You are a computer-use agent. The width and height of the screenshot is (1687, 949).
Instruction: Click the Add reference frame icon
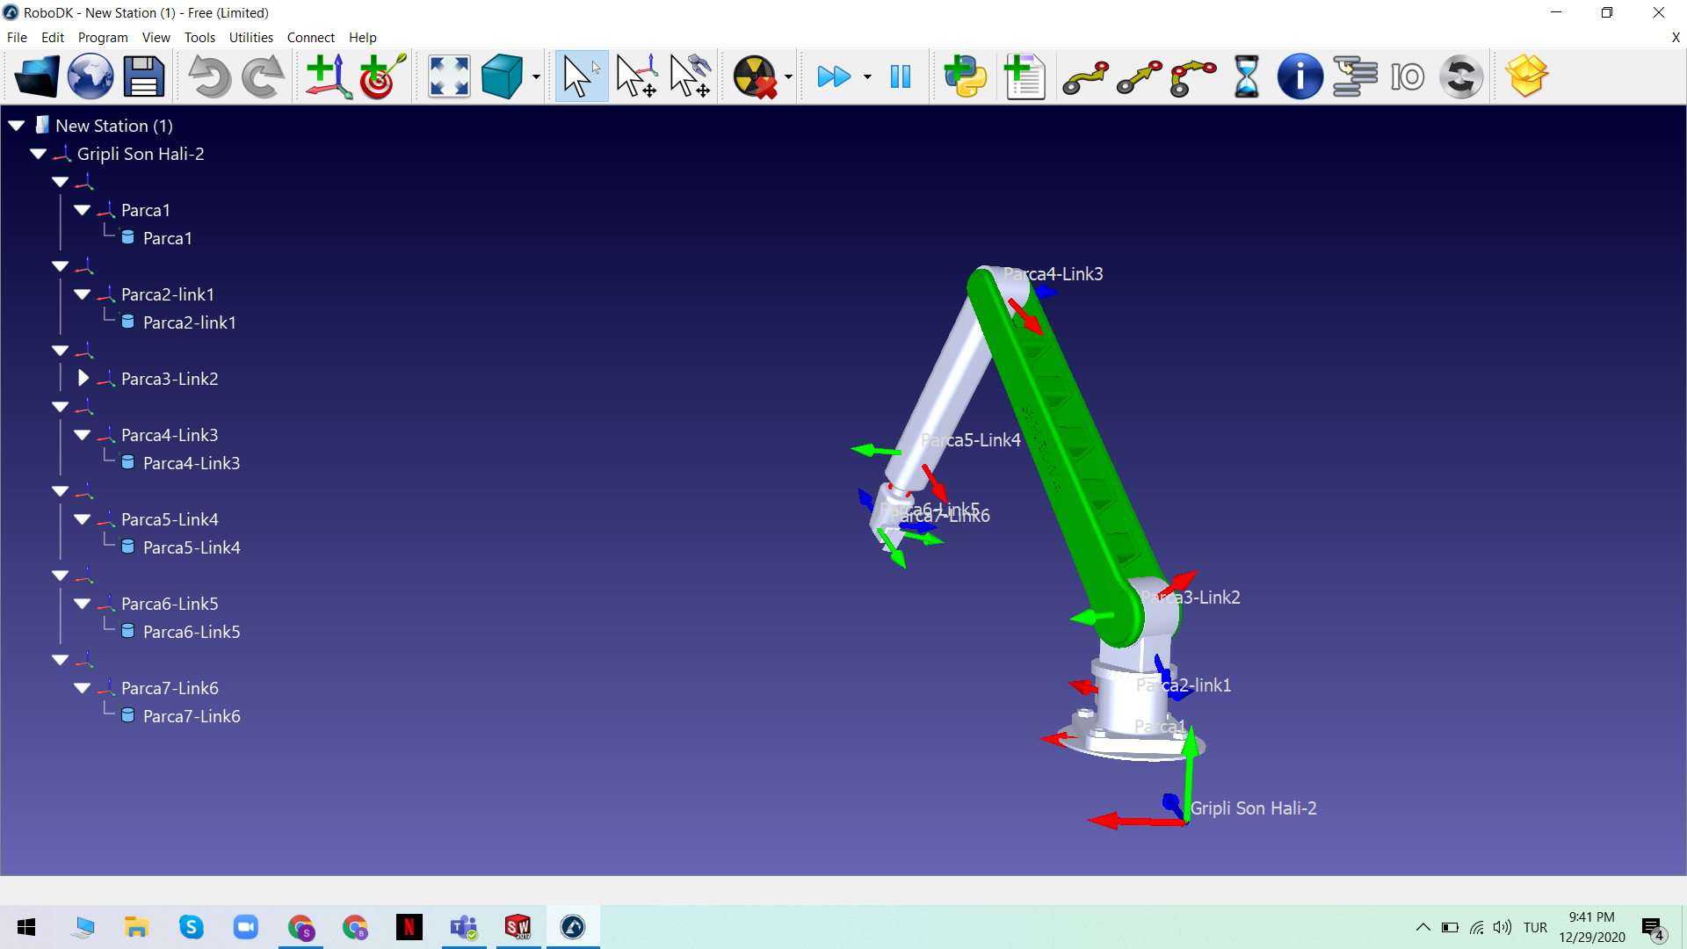[x=328, y=76]
